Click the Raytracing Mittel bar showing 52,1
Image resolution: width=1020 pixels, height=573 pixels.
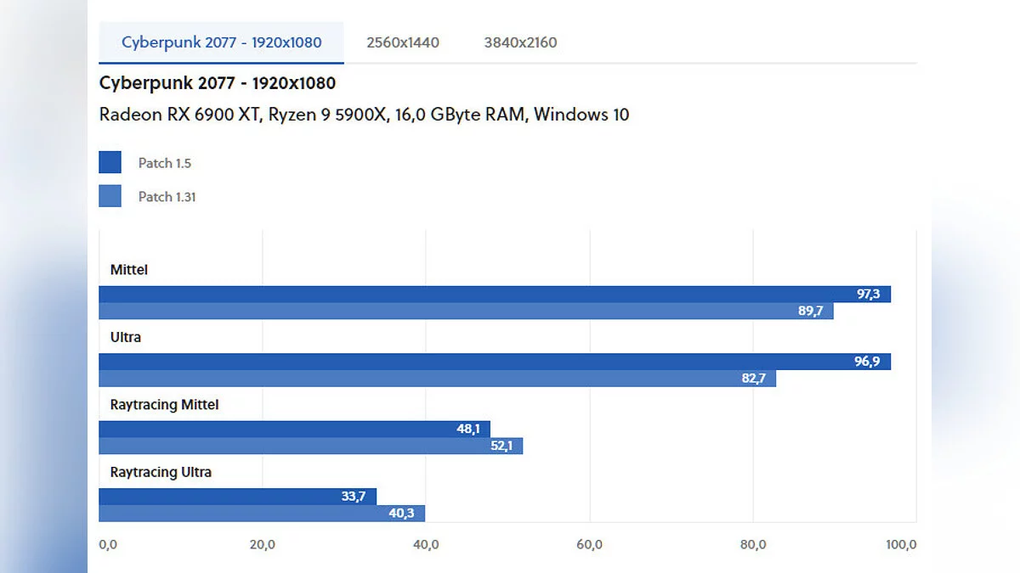coord(311,446)
